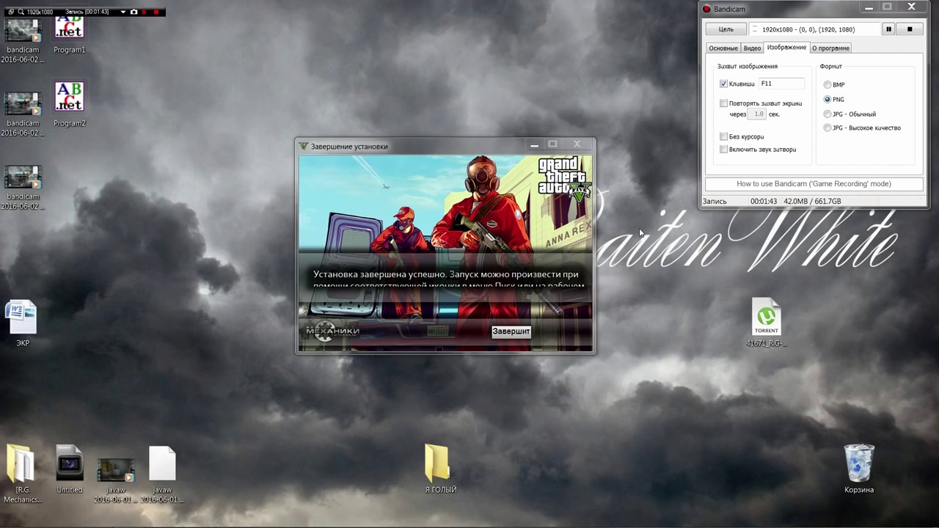This screenshot has width=939, height=528.
Task: Click the Запись [00:01:43] text in recording bar
Action: [87, 12]
